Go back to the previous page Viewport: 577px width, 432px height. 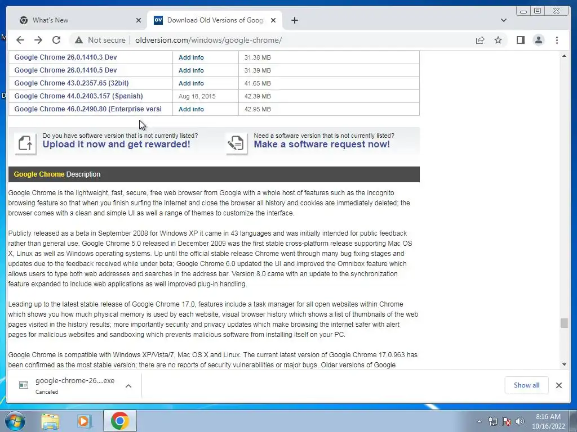coord(20,40)
